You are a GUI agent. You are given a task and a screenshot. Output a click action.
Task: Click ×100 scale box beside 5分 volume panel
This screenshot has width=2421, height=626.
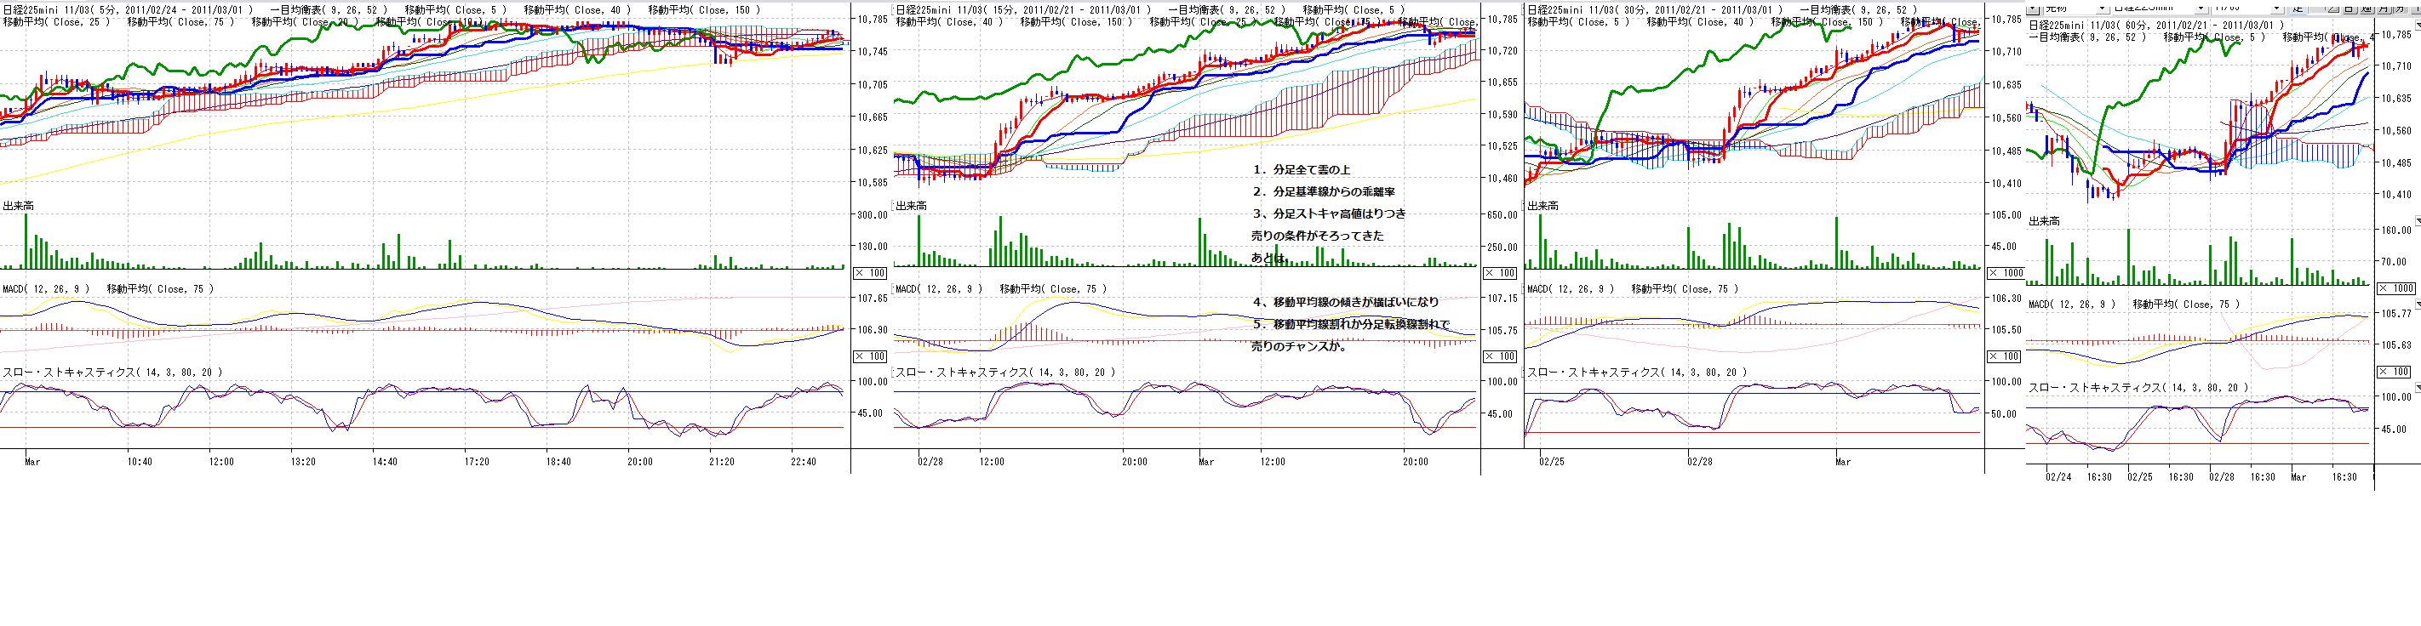coord(869,273)
